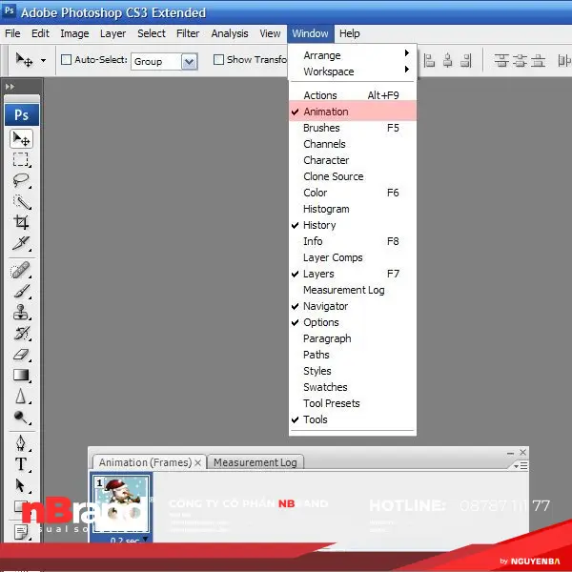572x572 pixels.
Task: Select the Magic Wand tool
Action: point(21,201)
